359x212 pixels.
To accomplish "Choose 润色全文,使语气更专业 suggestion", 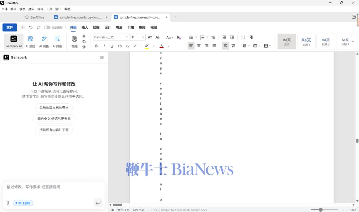I will tap(54, 119).
